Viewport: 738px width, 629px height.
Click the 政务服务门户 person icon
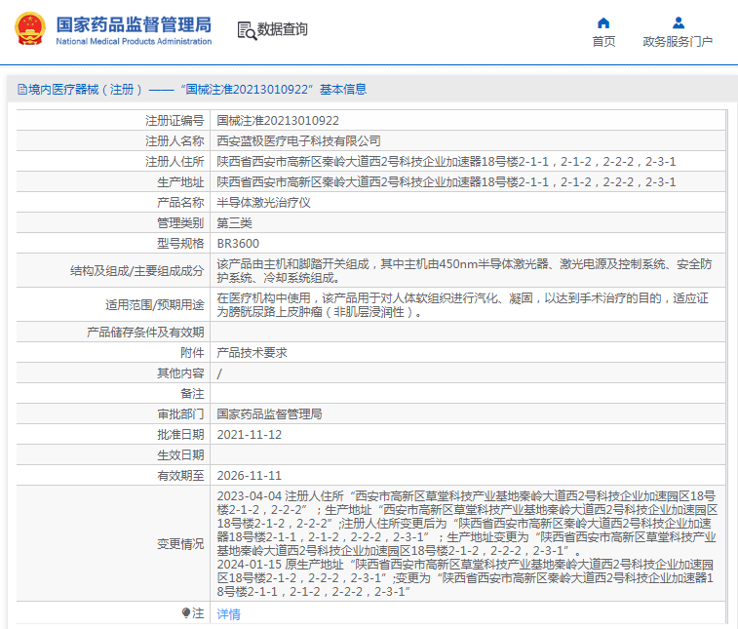[679, 22]
